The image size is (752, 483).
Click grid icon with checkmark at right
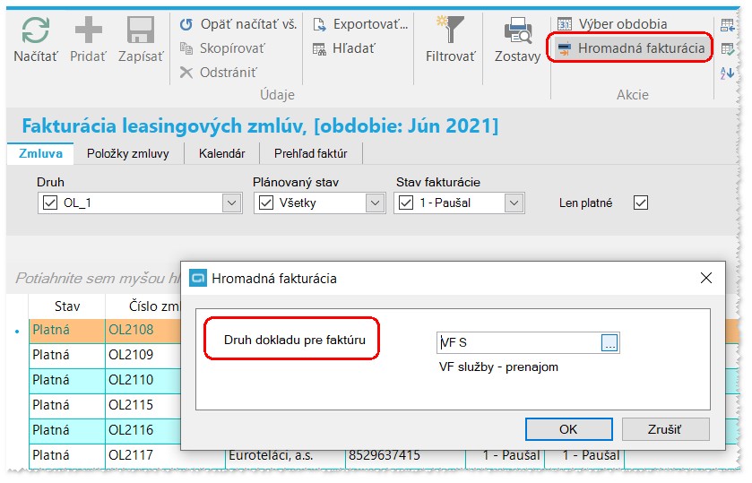[x=728, y=49]
